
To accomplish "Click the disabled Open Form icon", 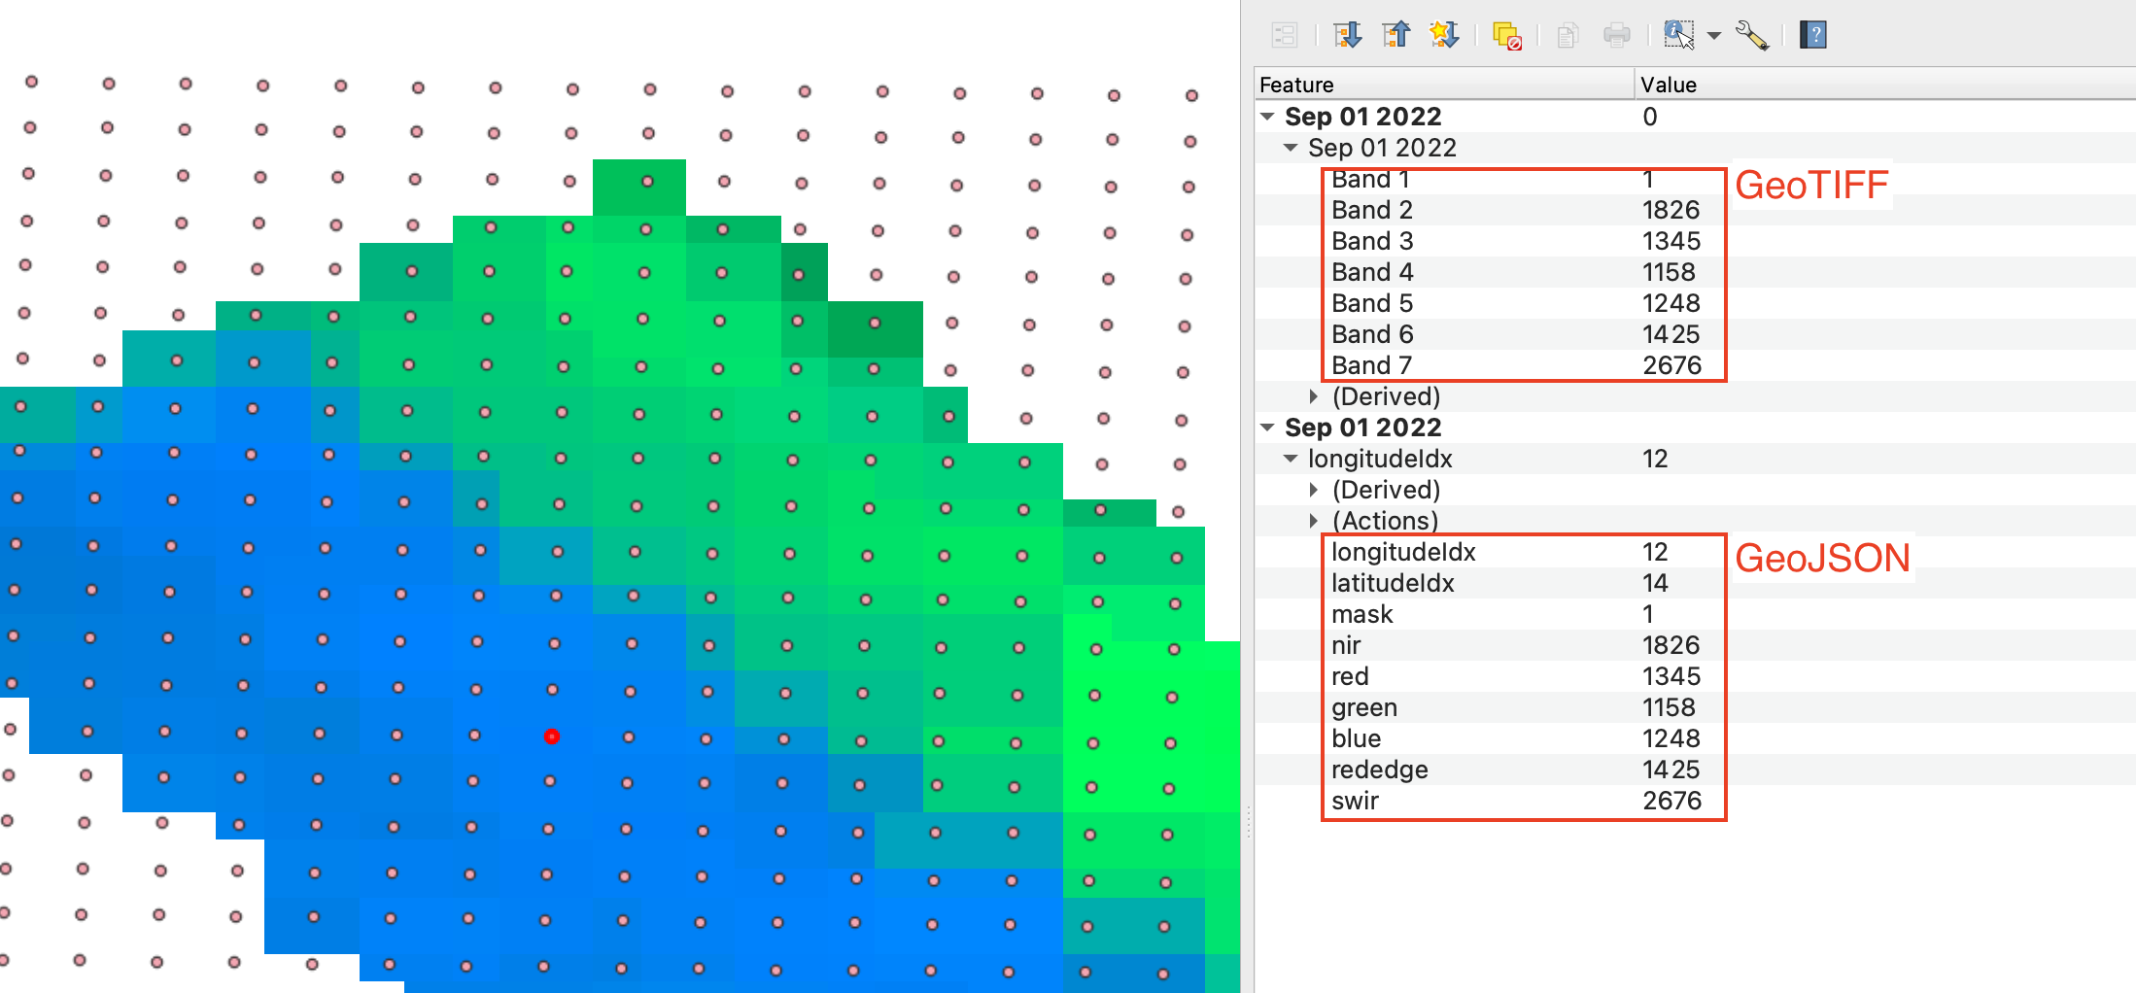I will (1285, 36).
